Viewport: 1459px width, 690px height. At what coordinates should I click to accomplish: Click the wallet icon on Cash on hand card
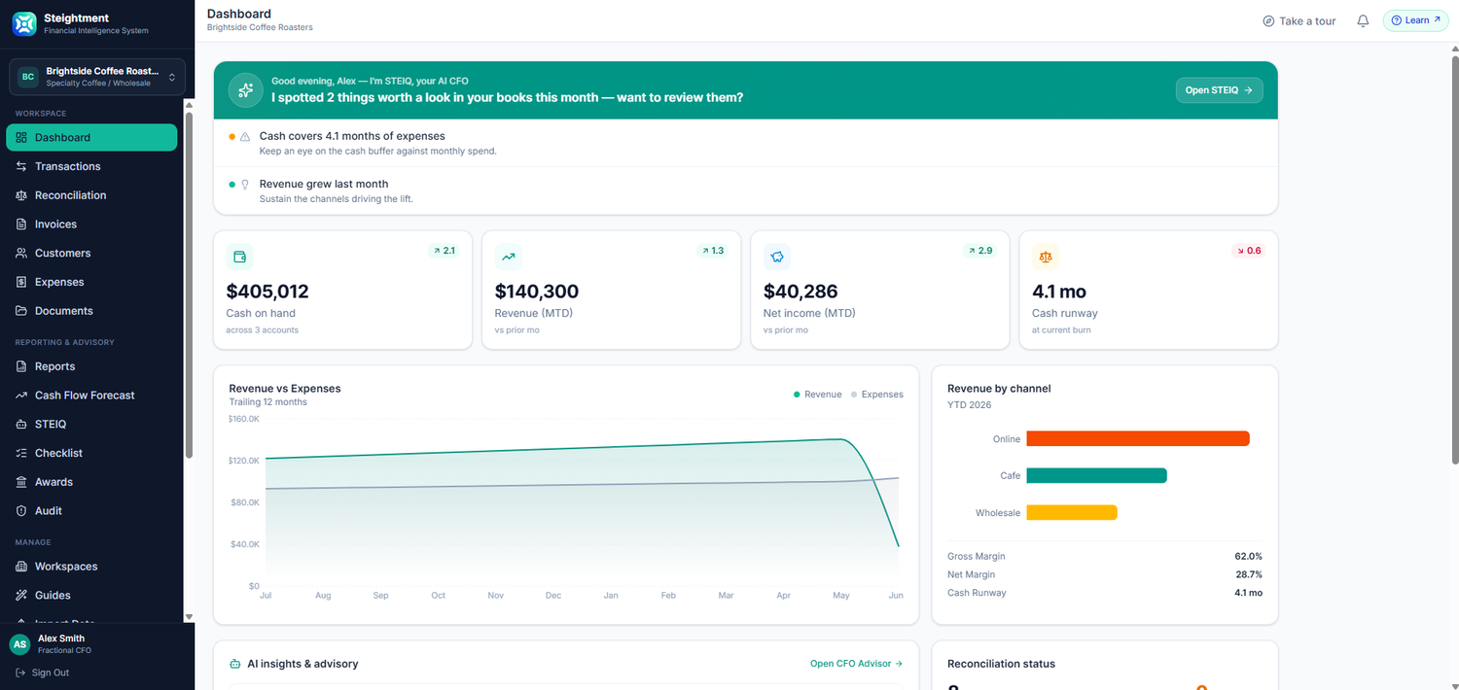239,257
